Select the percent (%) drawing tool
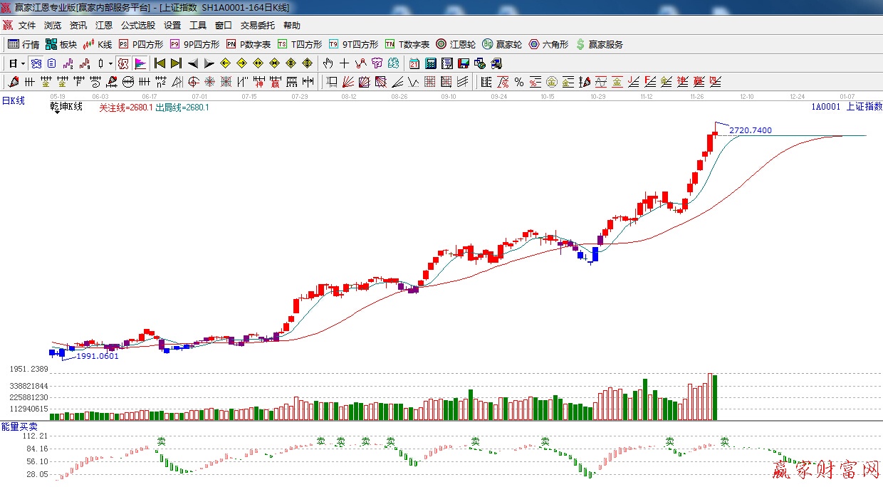This screenshot has width=883, height=487. point(519,82)
